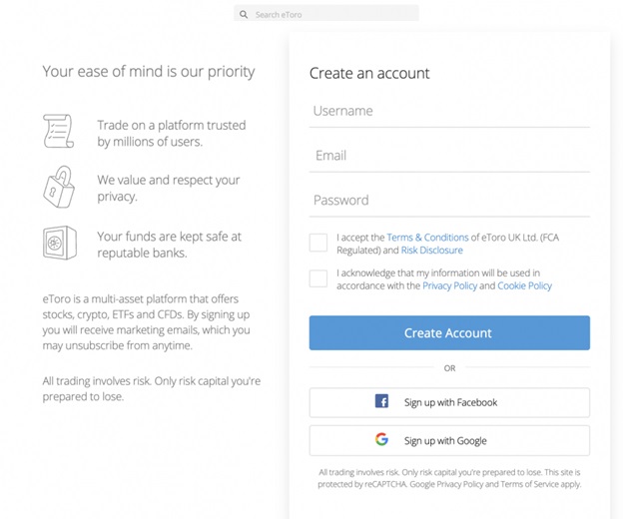
Task: Open the Privacy Policy link
Action: [449, 285]
